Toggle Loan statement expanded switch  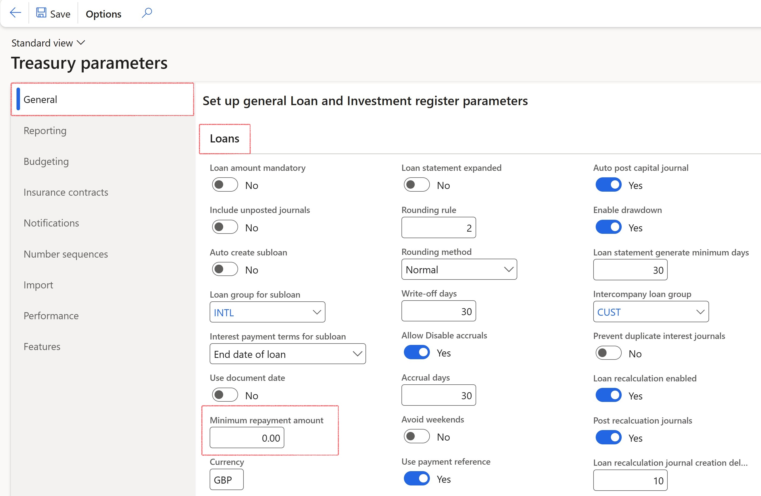point(417,185)
